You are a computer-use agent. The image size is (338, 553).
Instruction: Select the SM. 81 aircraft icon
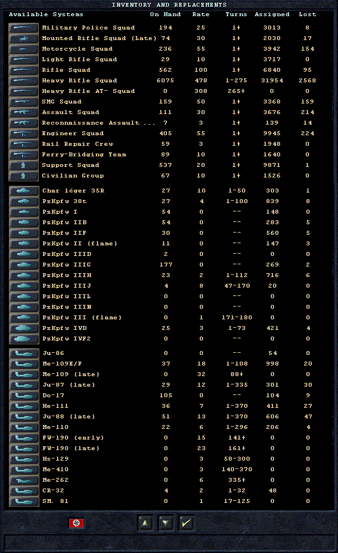click(x=24, y=501)
